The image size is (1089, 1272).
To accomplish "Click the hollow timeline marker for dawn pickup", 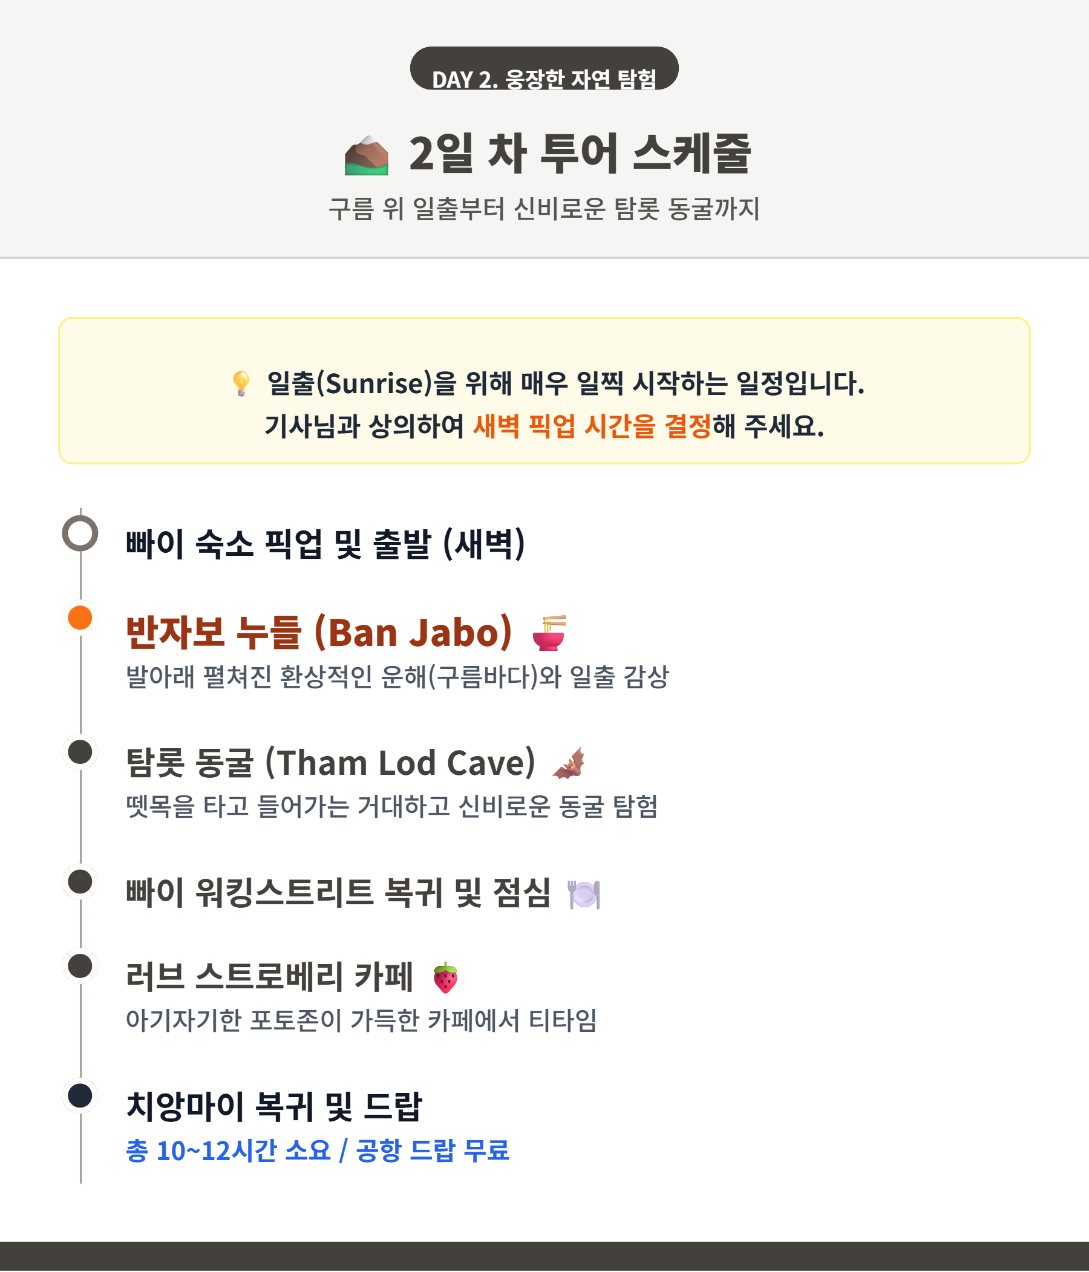I will point(80,533).
